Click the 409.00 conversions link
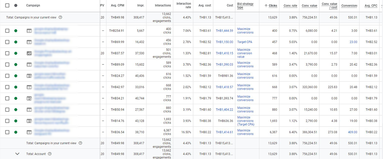Screen dimensions: 383x159 click(352, 132)
